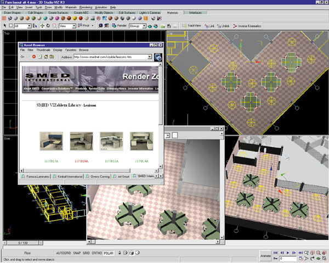Open the Thumbnails menu in Asset Browser
The image size is (329, 263).
(43, 50)
